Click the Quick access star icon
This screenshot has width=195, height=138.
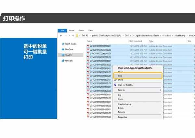coord(63,44)
